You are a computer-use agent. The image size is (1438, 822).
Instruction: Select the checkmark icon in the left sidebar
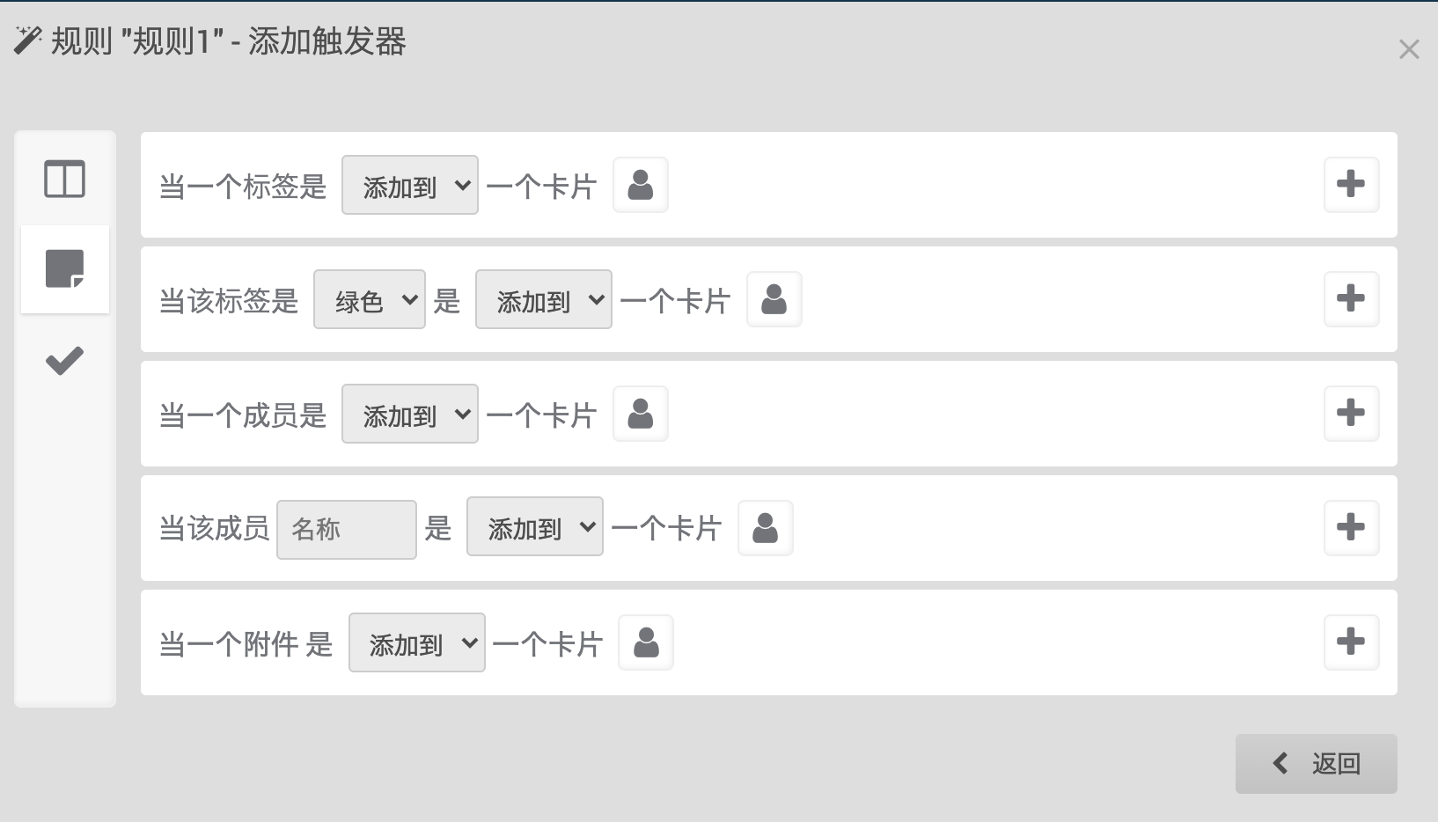point(63,359)
